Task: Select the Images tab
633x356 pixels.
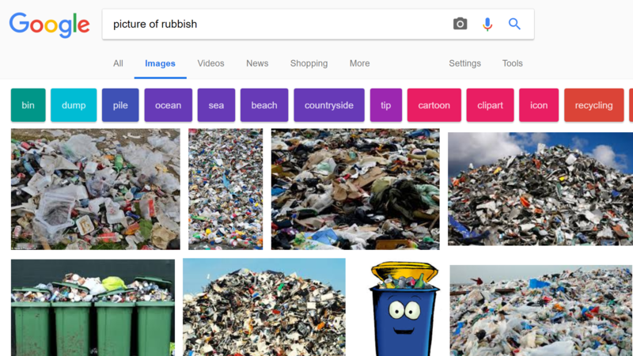Action: pyautogui.click(x=160, y=63)
